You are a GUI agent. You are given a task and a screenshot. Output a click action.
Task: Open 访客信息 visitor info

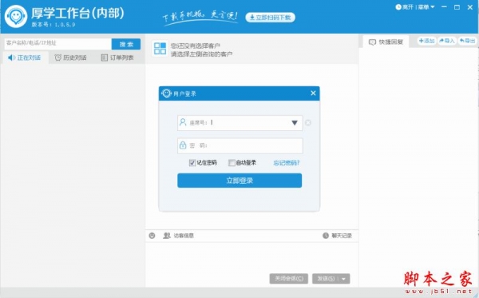click(178, 236)
